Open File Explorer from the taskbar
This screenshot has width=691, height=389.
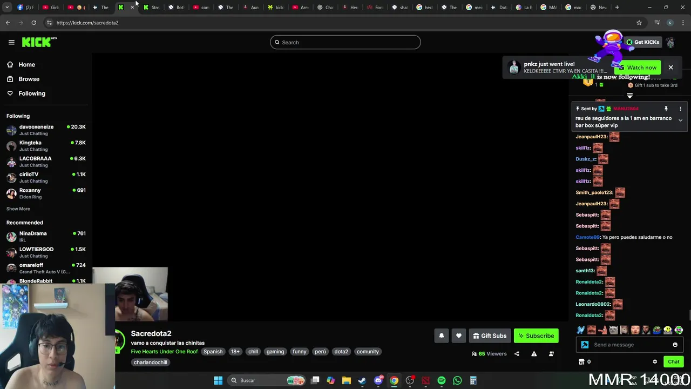coord(347,380)
